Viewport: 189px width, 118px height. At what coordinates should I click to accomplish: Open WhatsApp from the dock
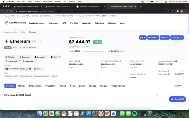pyautogui.click(x=122, y=113)
